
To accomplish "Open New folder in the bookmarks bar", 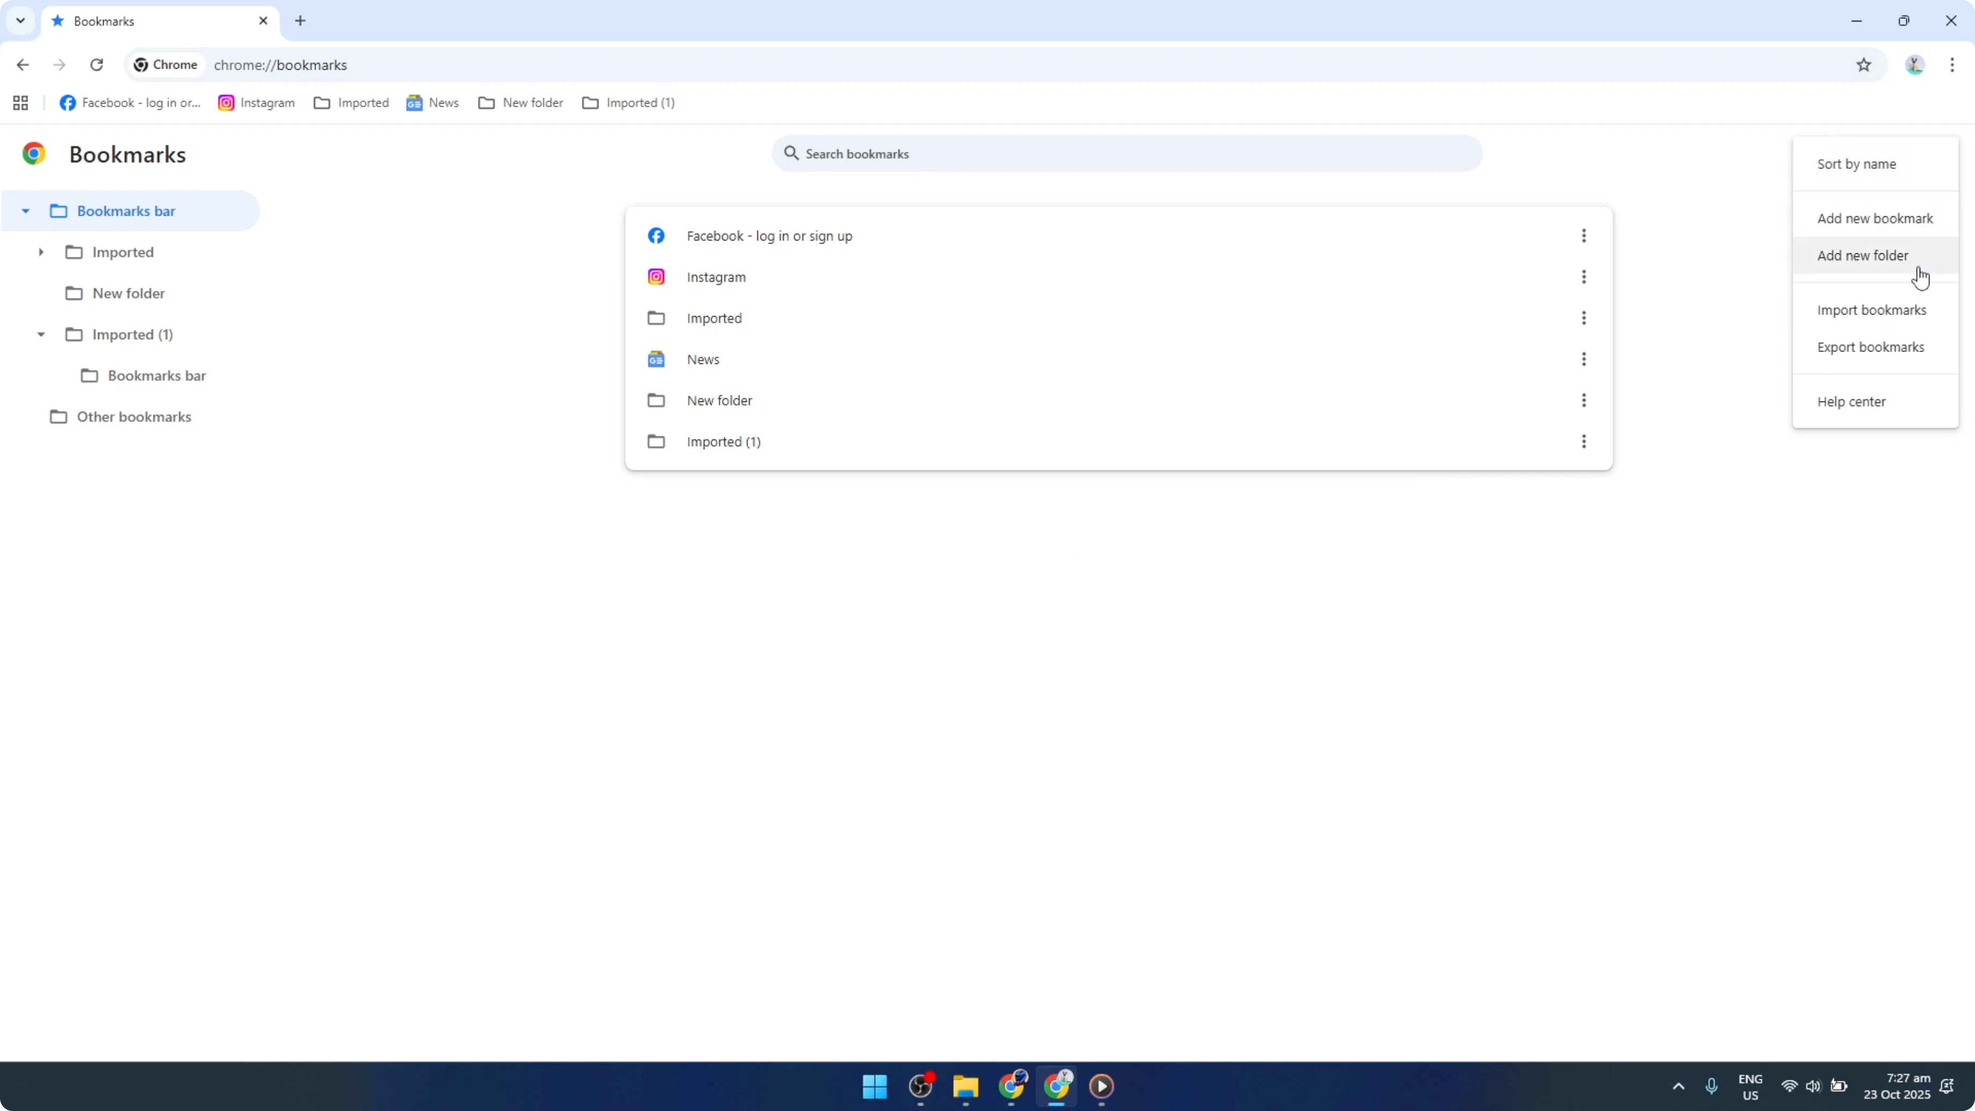I will pos(521,103).
